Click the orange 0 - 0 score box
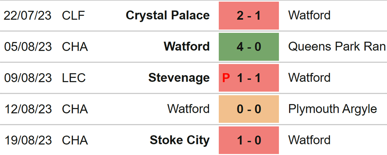Image resolution: width=387 pixels, height=155 pixels. (249, 109)
